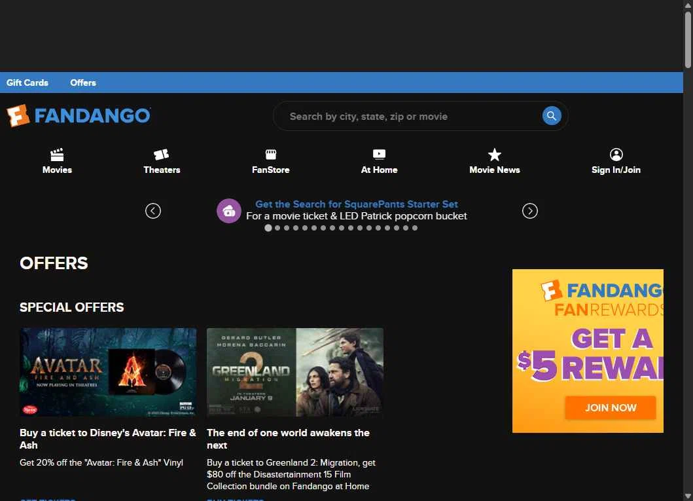Select the last carousel dot
This screenshot has height=501, width=693.
point(415,228)
